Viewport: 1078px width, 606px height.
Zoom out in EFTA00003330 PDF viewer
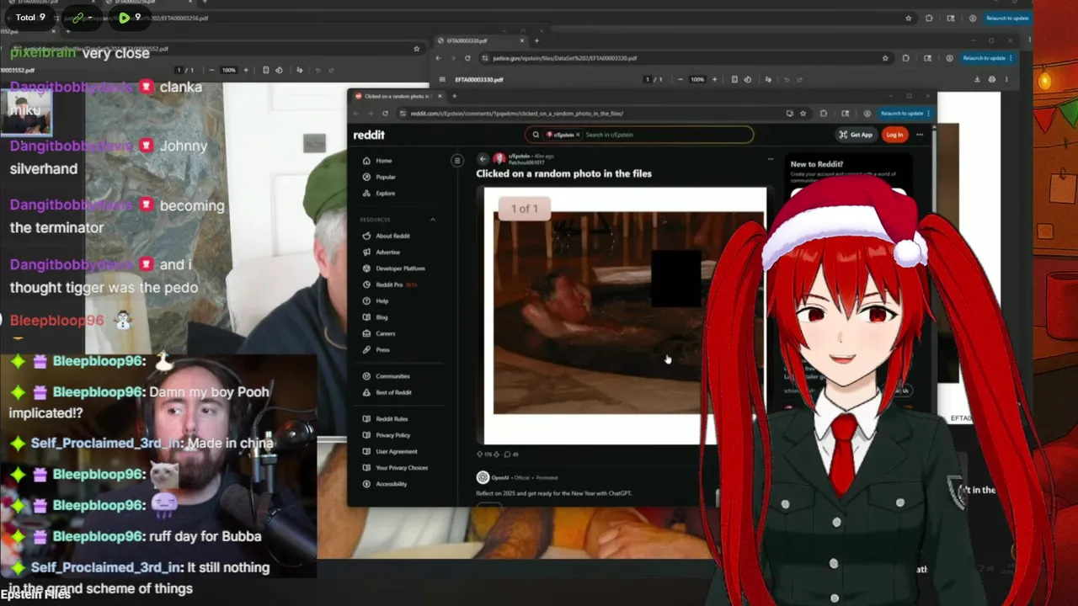(680, 80)
